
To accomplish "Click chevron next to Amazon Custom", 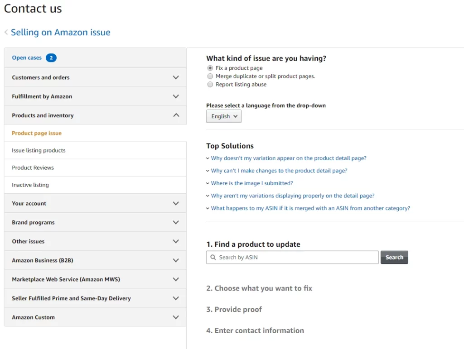I will [176, 317].
